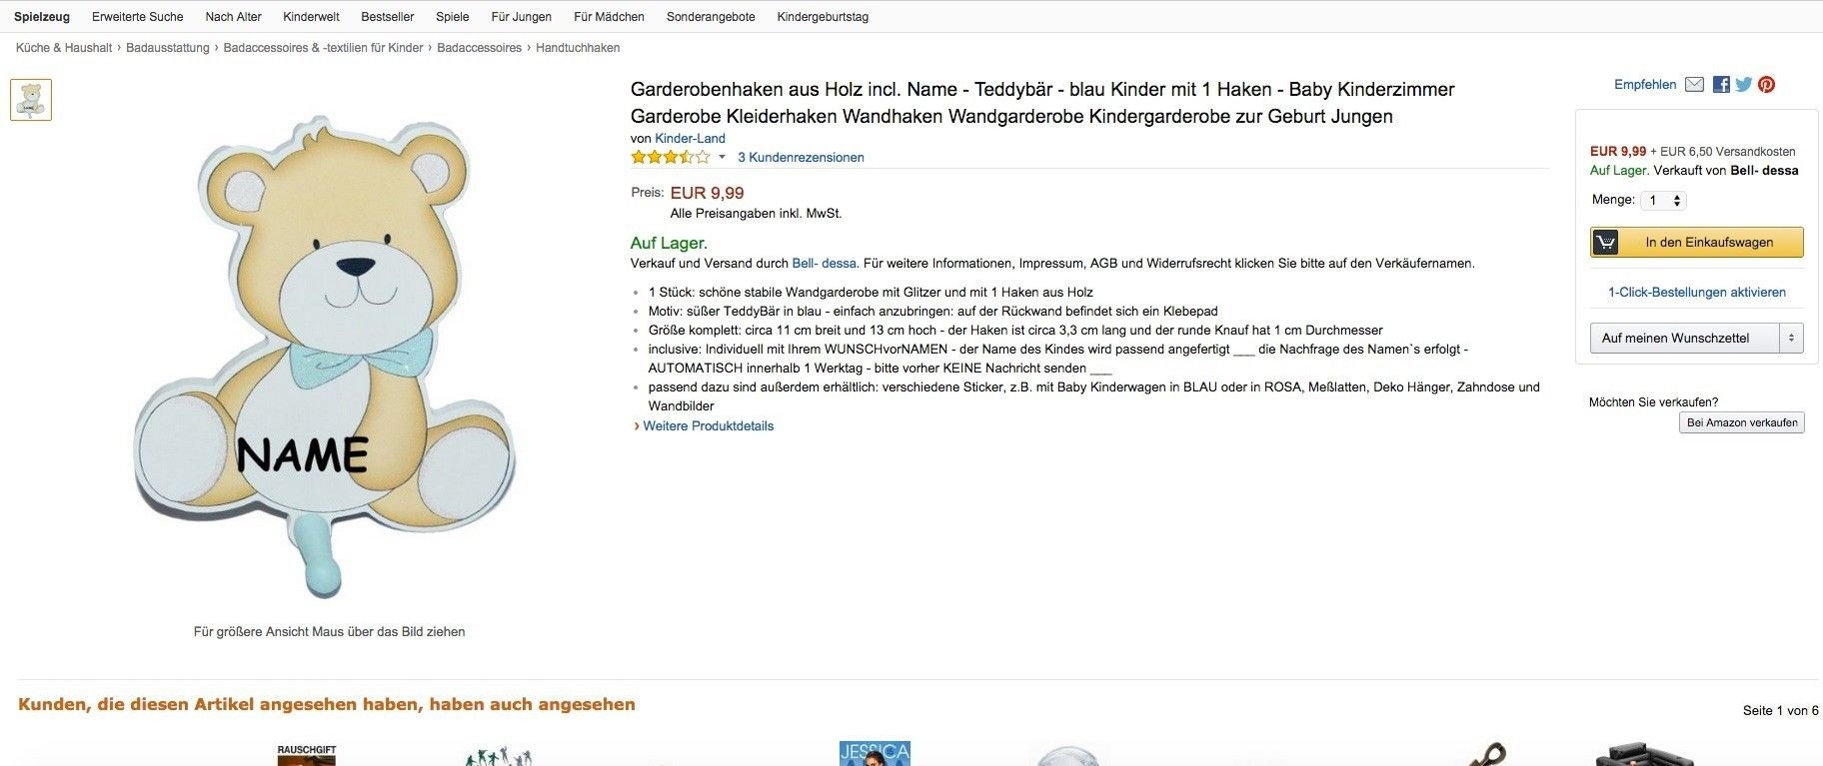The image size is (1823, 766).
Task: Click the star rating icons
Action: tap(670, 157)
